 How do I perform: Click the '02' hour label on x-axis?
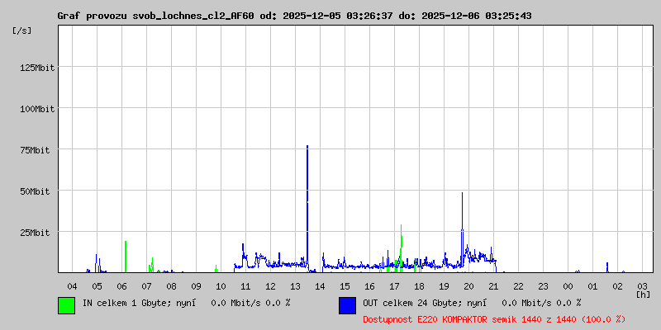point(617,286)
